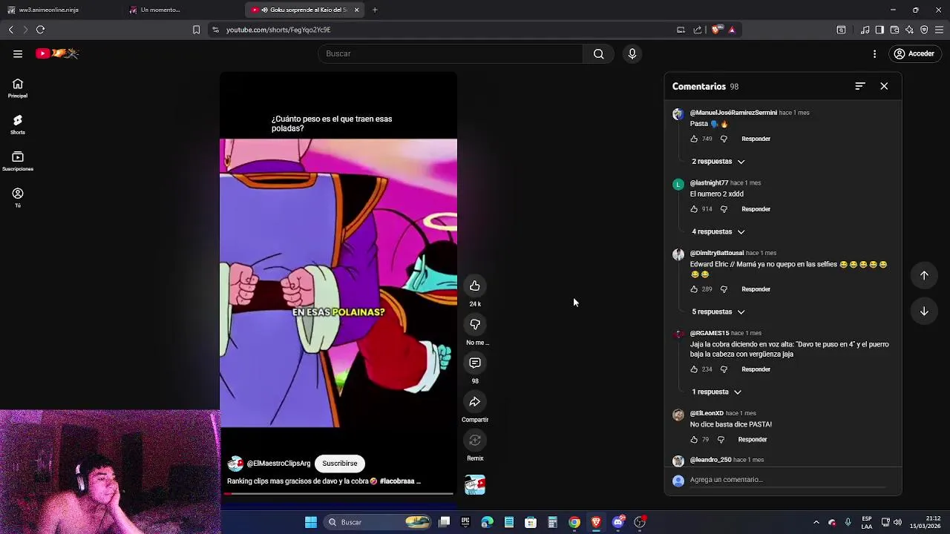The image size is (950, 534).
Task: Reply to the 'Pasta' comment
Action: [x=756, y=139]
